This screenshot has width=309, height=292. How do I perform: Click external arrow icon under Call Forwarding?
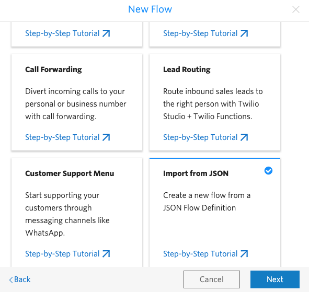tap(106, 137)
